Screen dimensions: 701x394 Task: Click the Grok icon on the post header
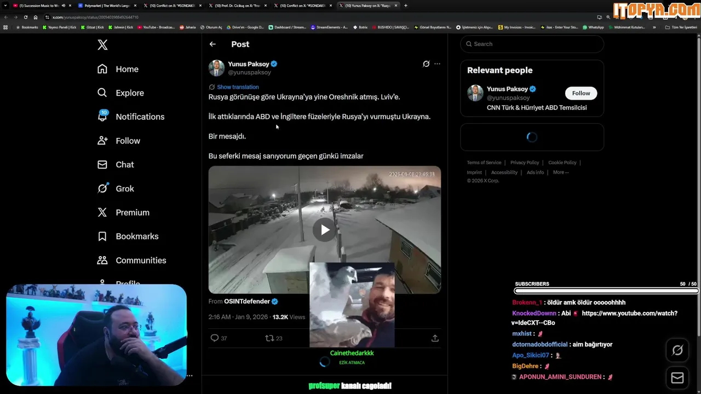(426, 64)
